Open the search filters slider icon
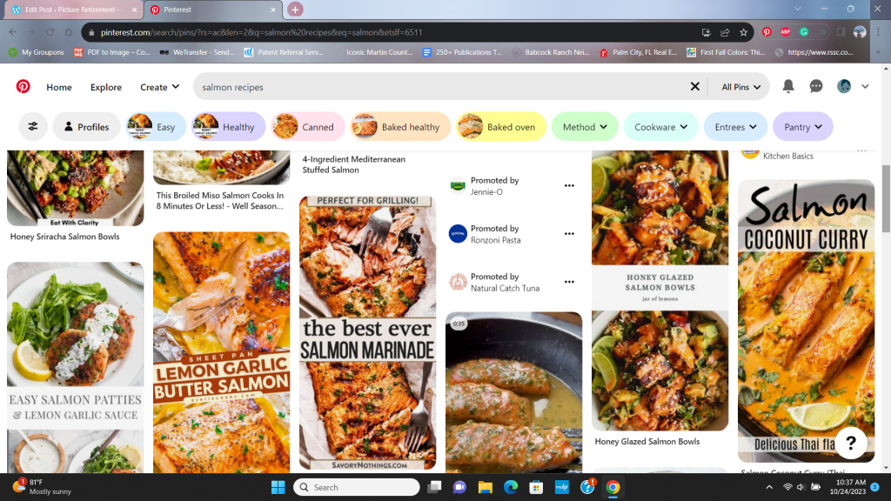This screenshot has width=891, height=501. tap(33, 127)
